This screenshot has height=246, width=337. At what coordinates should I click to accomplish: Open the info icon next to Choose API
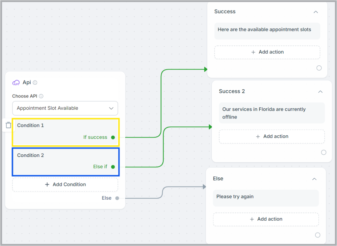(41, 96)
